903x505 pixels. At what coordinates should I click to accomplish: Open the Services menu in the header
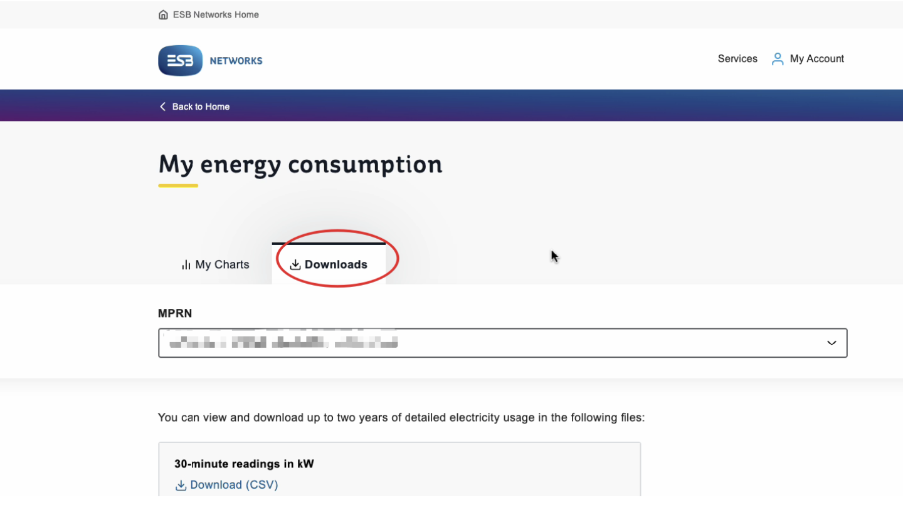pyautogui.click(x=737, y=59)
